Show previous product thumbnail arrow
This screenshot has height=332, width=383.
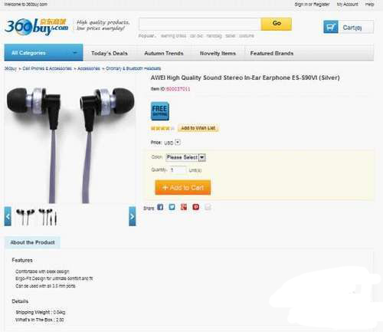pyautogui.click(x=8, y=216)
